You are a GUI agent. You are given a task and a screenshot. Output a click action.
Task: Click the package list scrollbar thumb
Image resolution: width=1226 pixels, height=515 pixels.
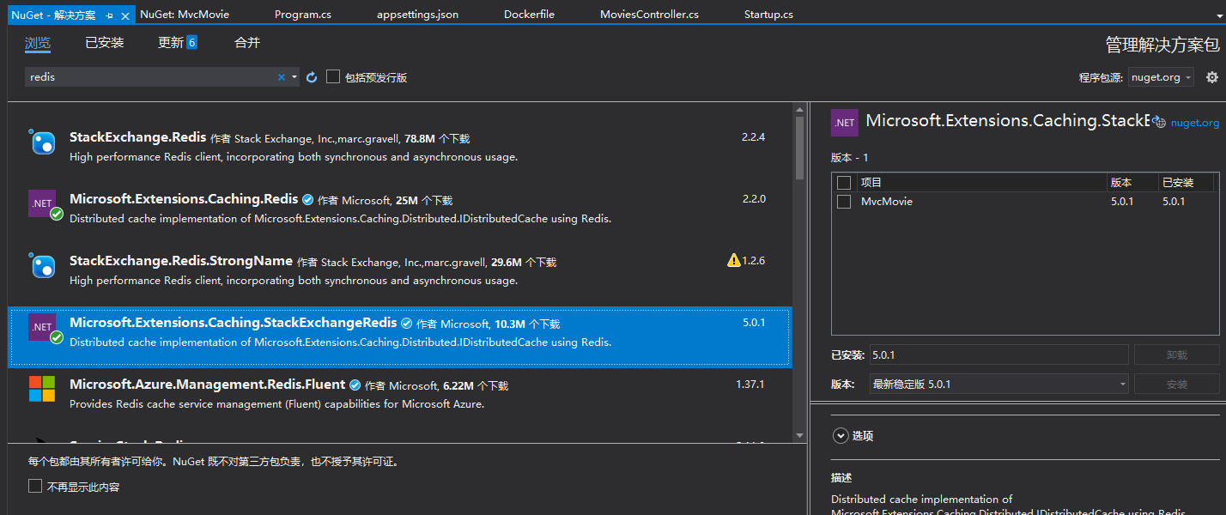click(x=800, y=148)
